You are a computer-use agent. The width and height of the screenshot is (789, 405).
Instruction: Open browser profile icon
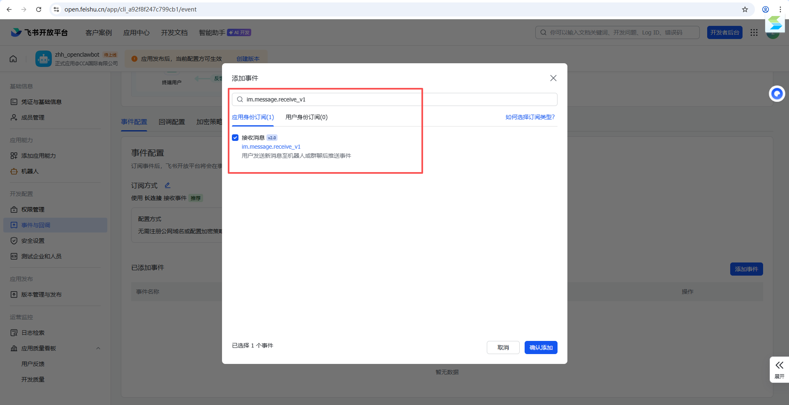tap(765, 9)
